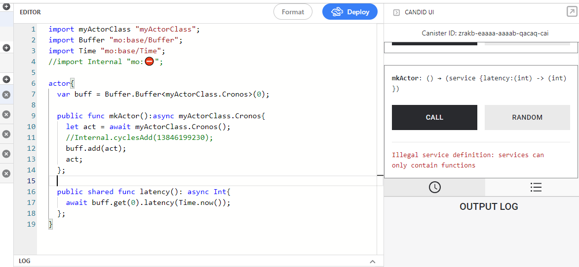The image size is (579, 267).
Task: Switch to the list view tab
Action: pyautogui.click(x=536, y=187)
